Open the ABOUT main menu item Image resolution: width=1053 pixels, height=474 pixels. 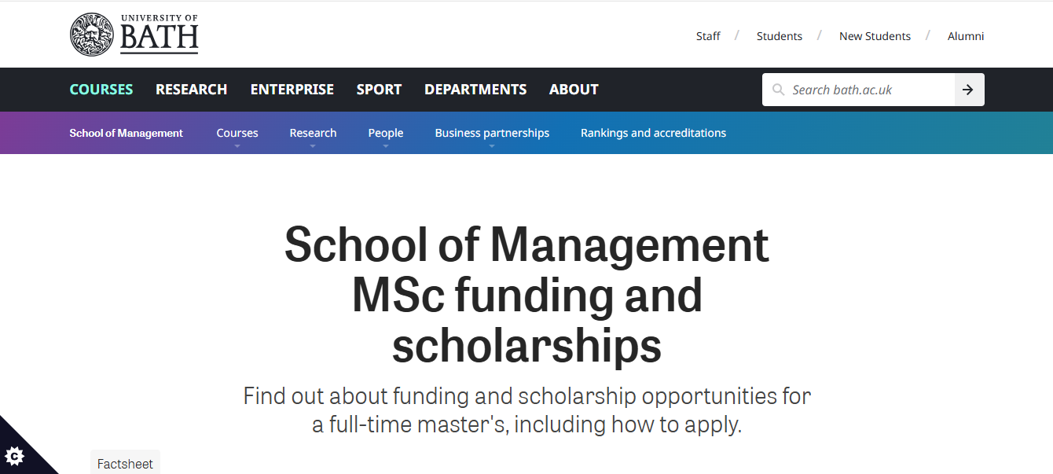coord(574,90)
